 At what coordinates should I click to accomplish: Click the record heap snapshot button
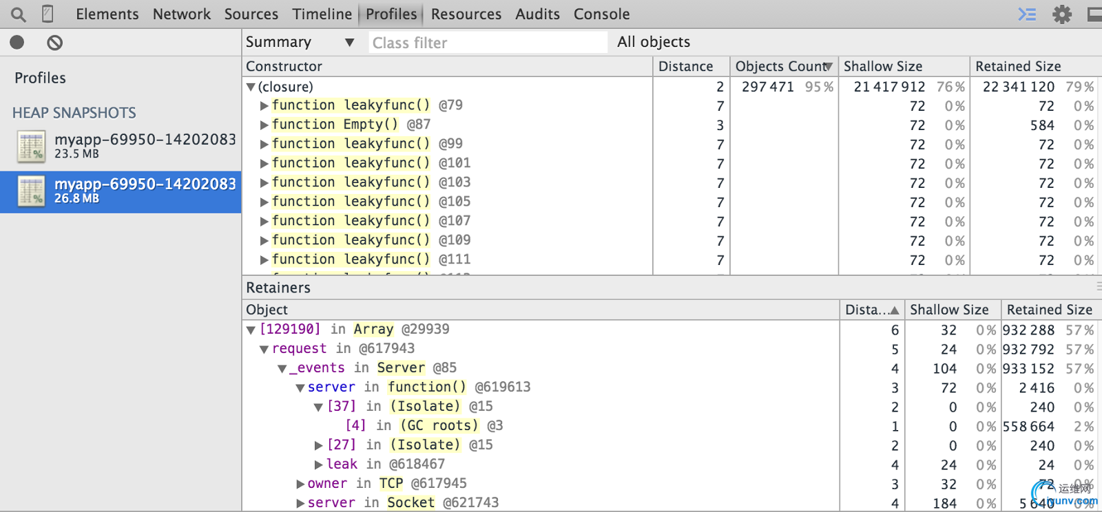click(17, 43)
